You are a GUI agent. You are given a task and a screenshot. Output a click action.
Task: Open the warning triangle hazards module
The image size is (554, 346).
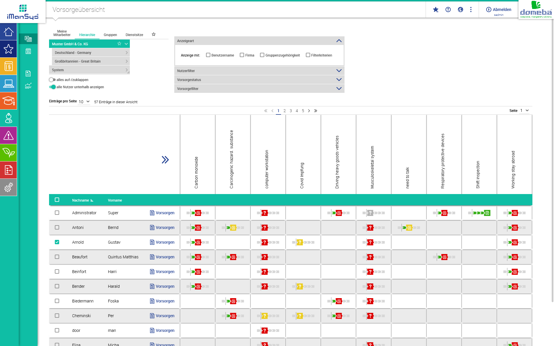tap(8, 136)
